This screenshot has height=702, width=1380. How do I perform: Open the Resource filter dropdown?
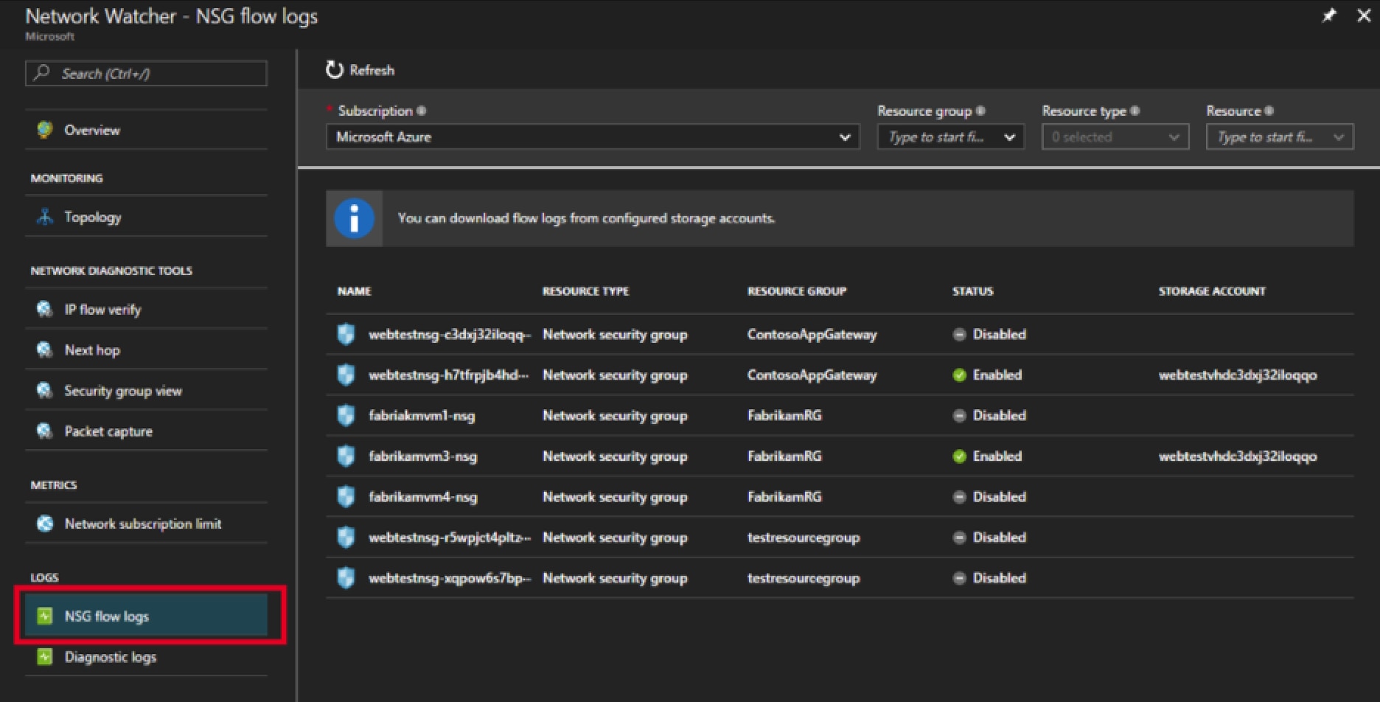pyautogui.click(x=1279, y=137)
